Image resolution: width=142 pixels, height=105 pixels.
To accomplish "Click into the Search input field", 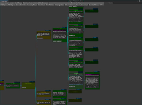I will [127, 3].
